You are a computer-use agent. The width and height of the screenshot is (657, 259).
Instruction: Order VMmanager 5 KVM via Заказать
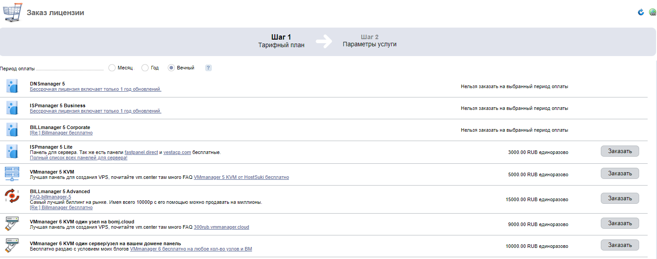point(620,174)
